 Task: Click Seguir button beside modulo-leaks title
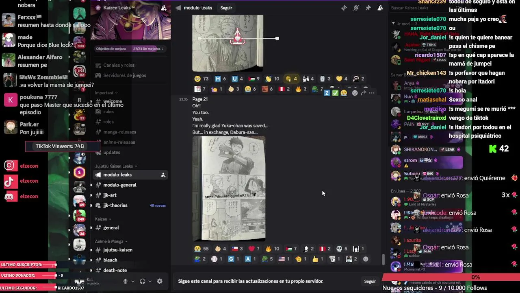tap(226, 8)
